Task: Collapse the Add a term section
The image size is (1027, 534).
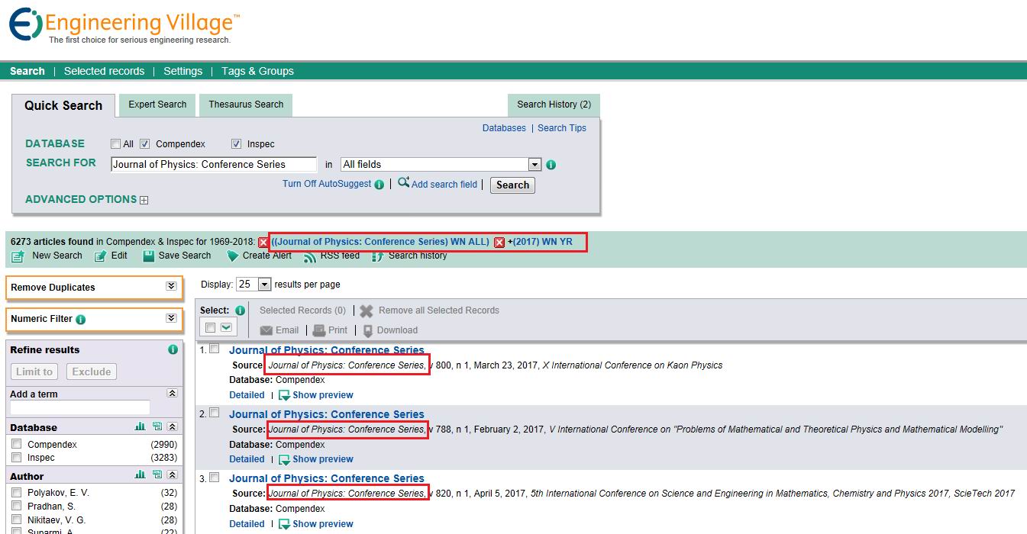Action: tap(173, 394)
